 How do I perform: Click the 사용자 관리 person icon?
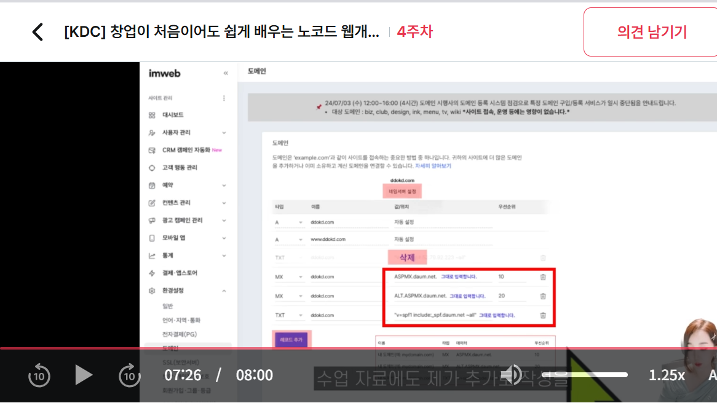(x=152, y=133)
